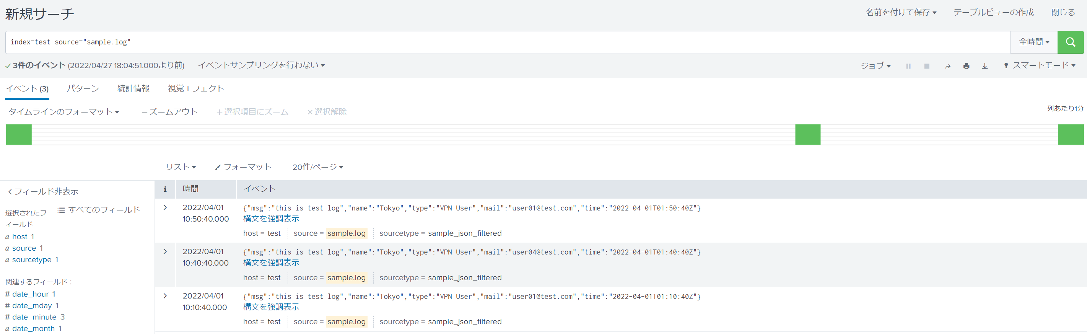
Task: Click the export download icon
Action: pos(984,66)
